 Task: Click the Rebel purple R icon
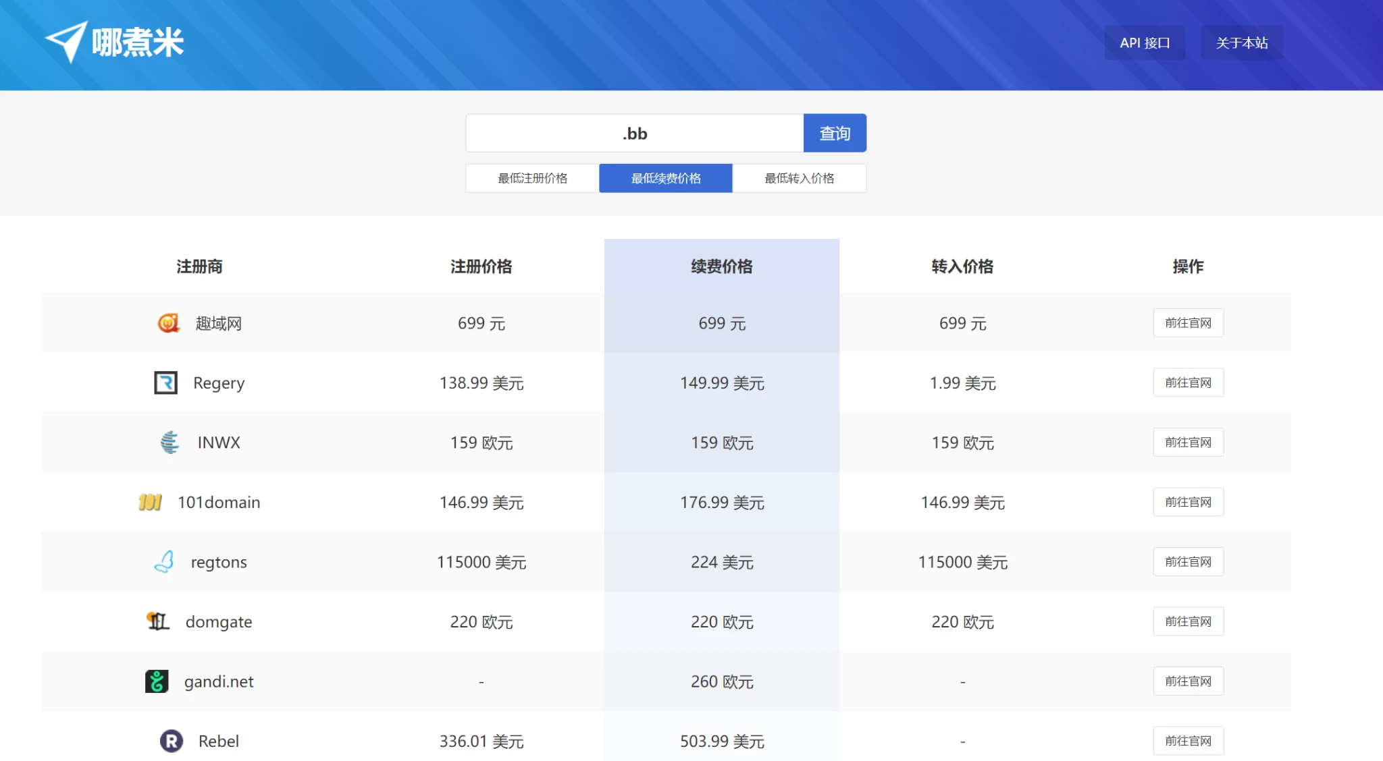172,741
